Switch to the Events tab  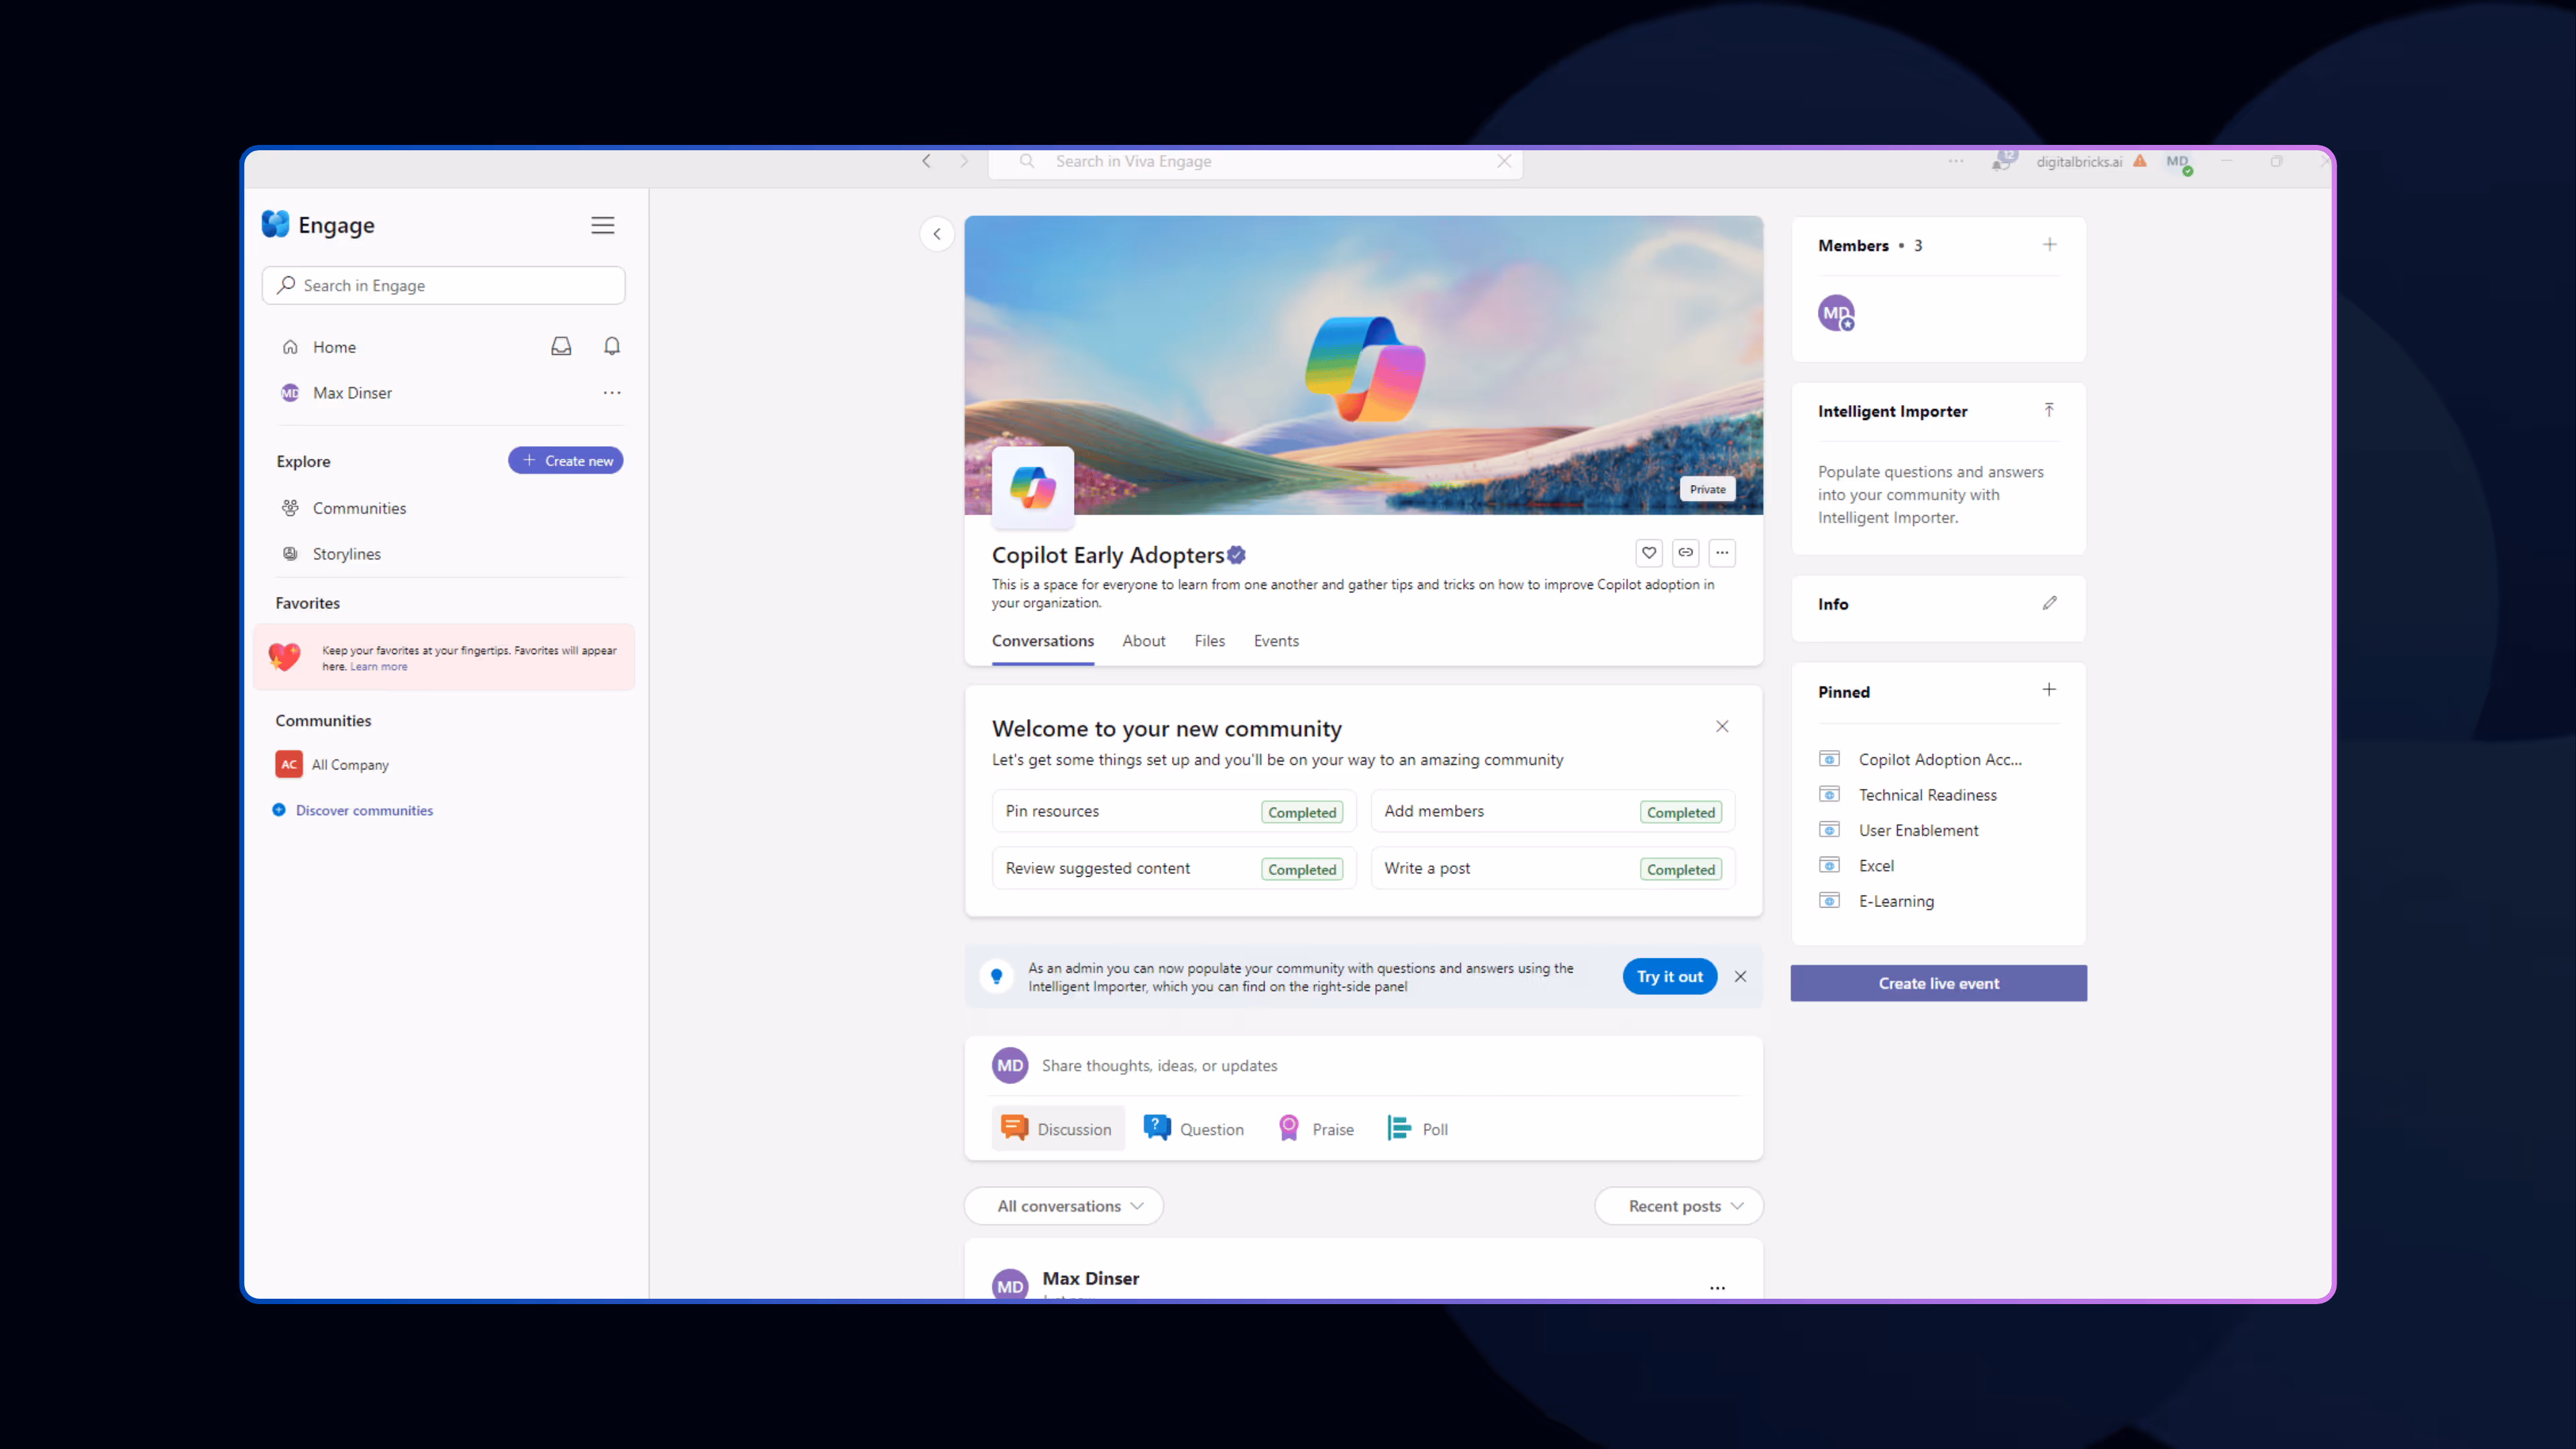[x=1276, y=641]
